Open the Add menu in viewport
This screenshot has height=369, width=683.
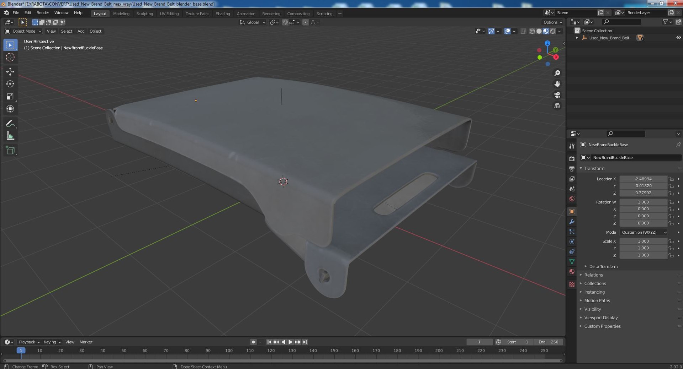(x=81, y=31)
